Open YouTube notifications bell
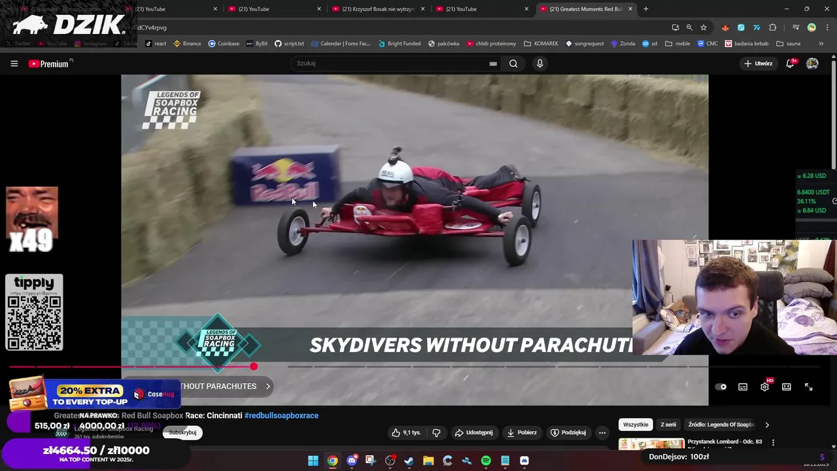837x471 pixels. click(x=790, y=63)
